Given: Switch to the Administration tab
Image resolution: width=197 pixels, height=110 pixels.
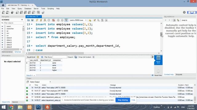Looking at the screenshot, I should 7,52.
